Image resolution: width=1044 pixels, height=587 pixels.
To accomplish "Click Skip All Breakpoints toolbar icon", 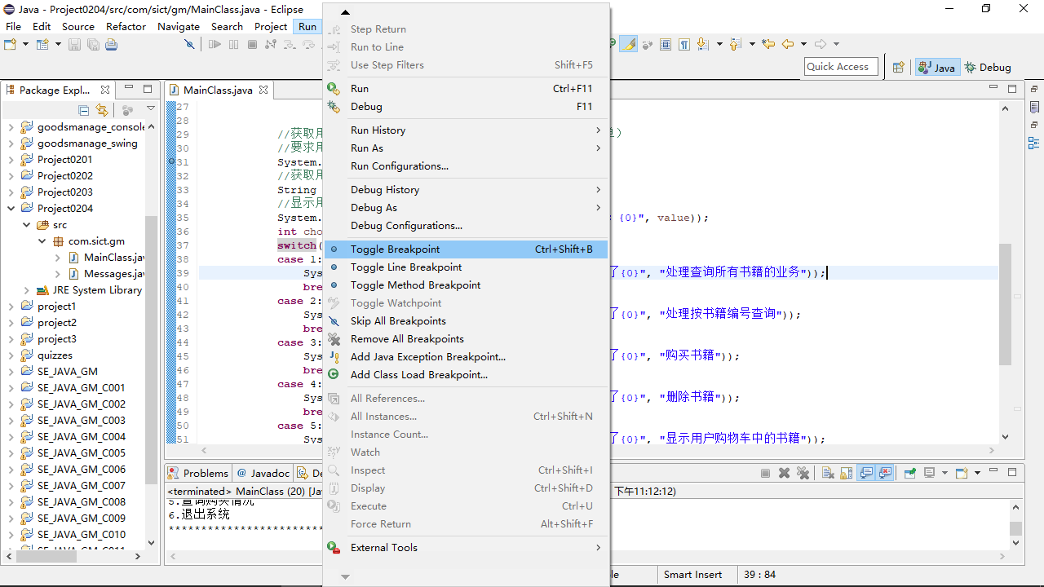I will [x=189, y=44].
